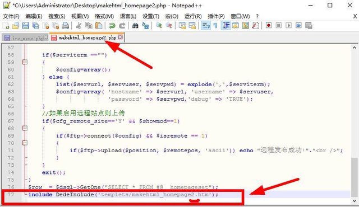Create a new file with toolbar icon

6,26
